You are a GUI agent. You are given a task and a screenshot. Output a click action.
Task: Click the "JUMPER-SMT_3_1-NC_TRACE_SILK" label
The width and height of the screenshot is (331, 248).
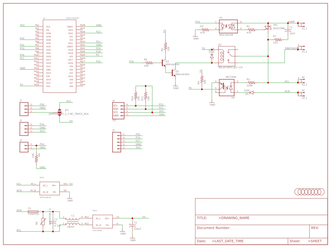coord(69,114)
